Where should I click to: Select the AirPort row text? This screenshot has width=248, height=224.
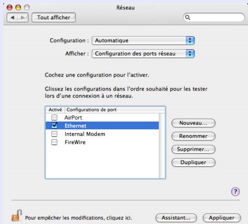(x=73, y=117)
